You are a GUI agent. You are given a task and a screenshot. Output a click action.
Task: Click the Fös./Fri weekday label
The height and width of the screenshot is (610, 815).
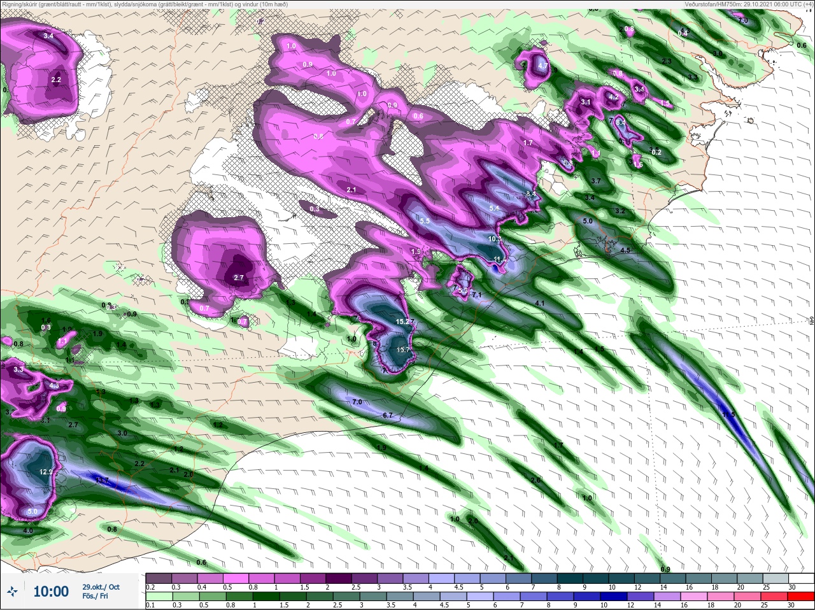point(96,597)
